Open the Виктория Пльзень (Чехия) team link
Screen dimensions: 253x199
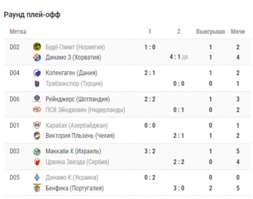coord(80,136)
